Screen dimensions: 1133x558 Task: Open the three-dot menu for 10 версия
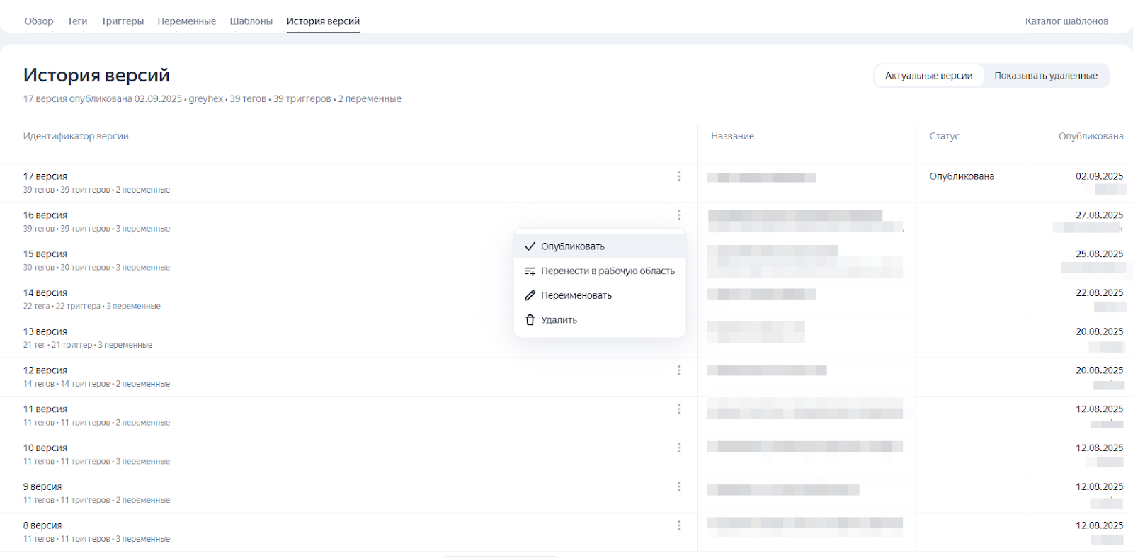click(678, 448)
